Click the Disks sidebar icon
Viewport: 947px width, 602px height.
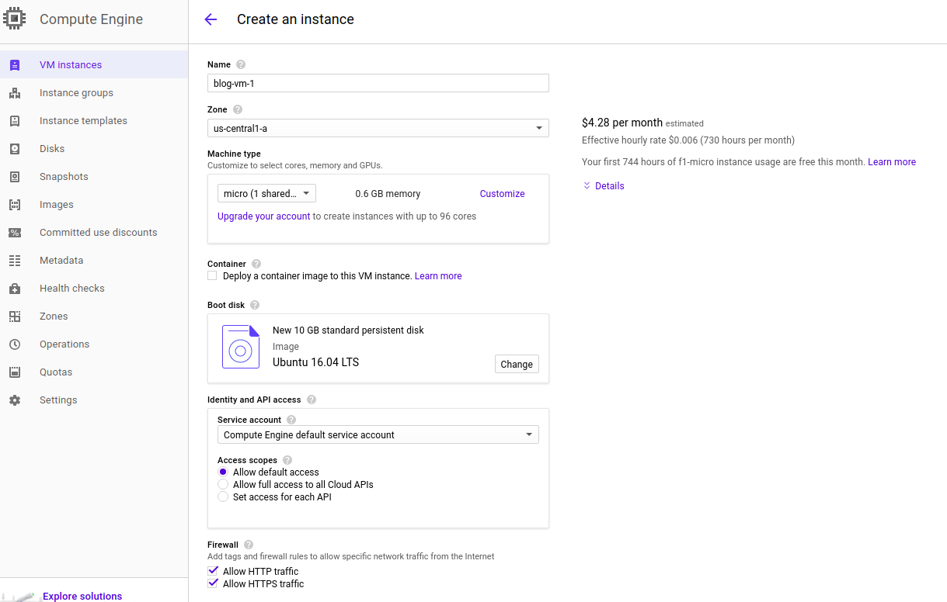tap(15, 149)
